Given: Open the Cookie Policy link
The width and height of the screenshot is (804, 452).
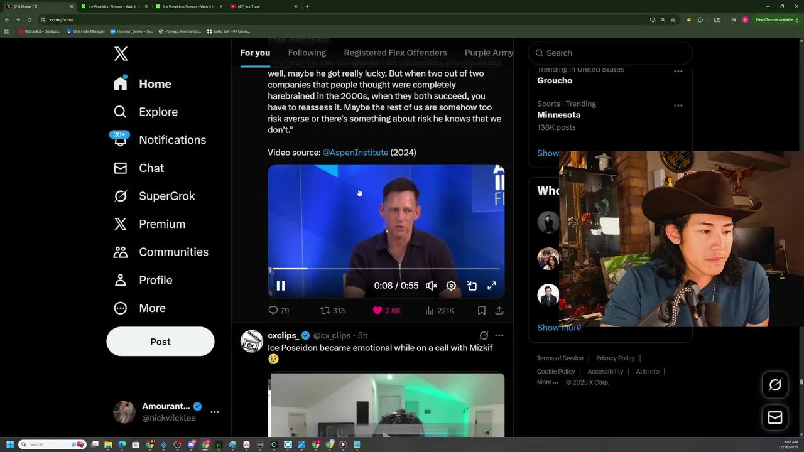Looking at the screenshot, I should (556, 371).
